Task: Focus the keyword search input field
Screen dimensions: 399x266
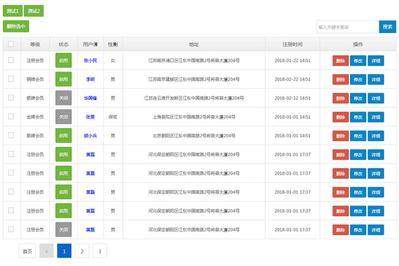Action: tap(347, 27)
